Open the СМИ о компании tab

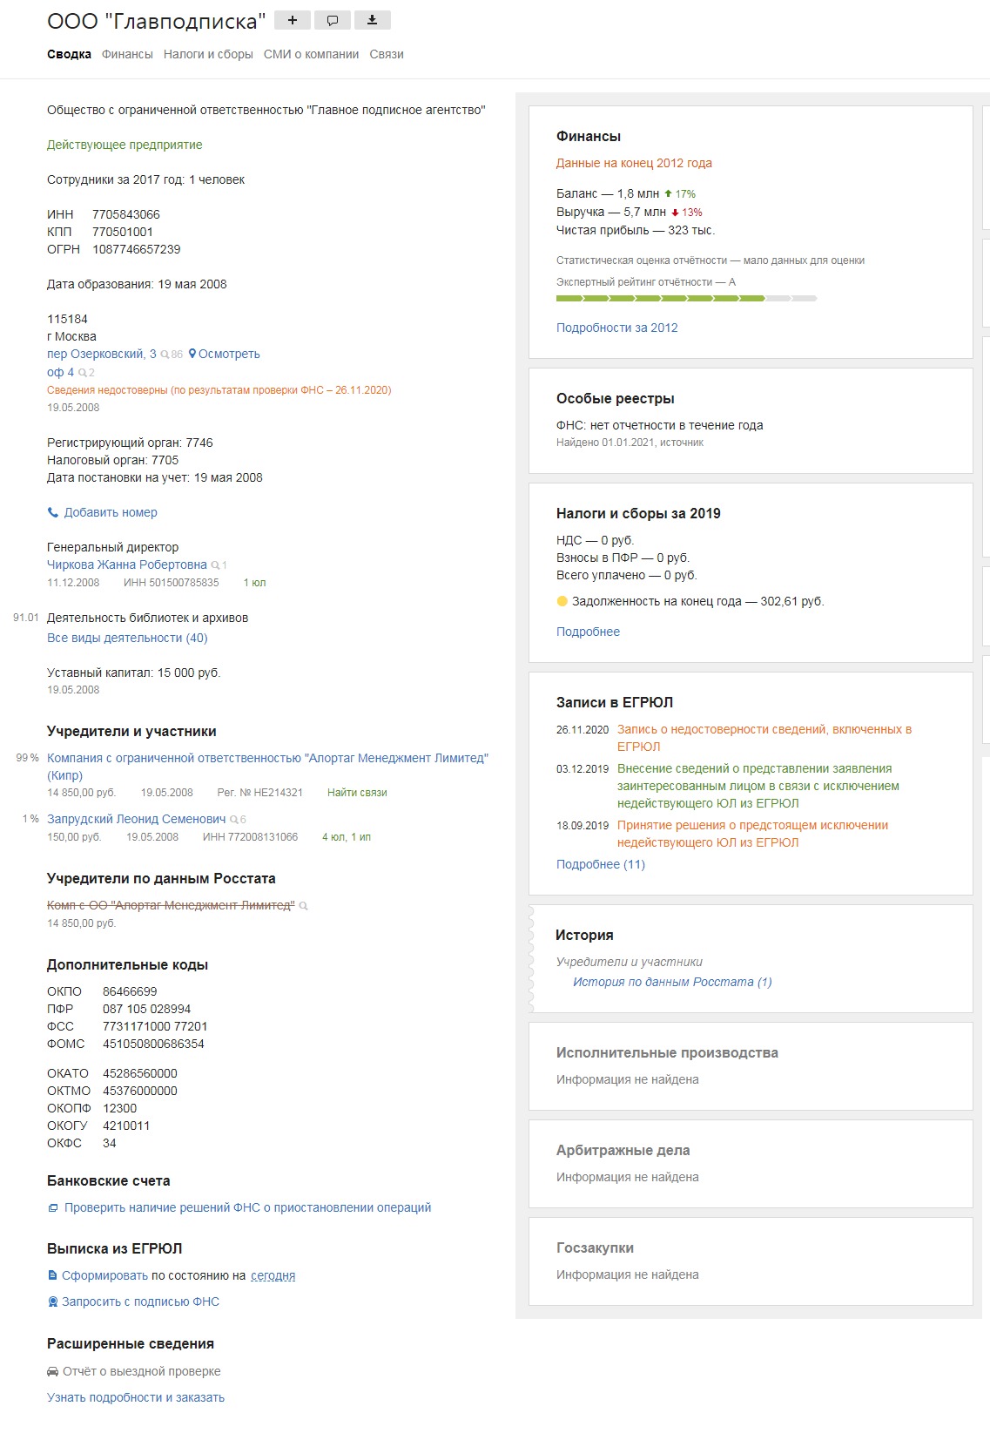tap(311, 54)
